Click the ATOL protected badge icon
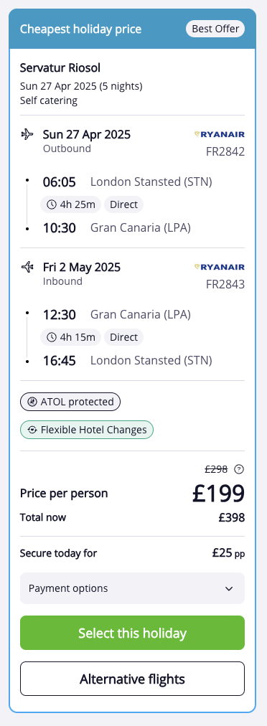Viewport: 267px width, 726px height. tap(32, 402)
